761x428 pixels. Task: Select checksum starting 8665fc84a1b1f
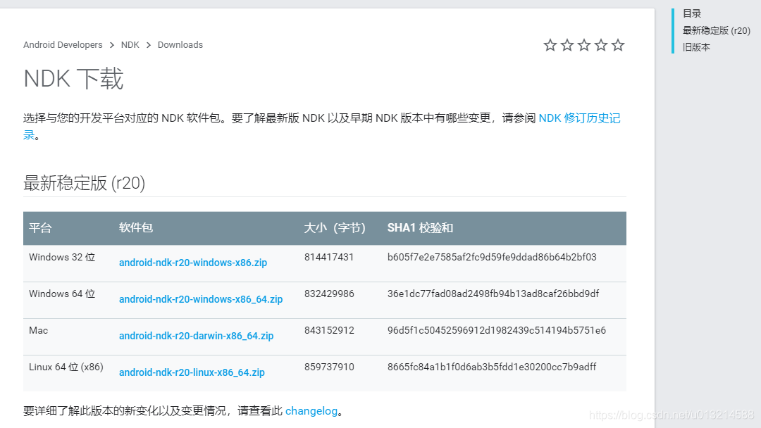[x=492, y=367]
